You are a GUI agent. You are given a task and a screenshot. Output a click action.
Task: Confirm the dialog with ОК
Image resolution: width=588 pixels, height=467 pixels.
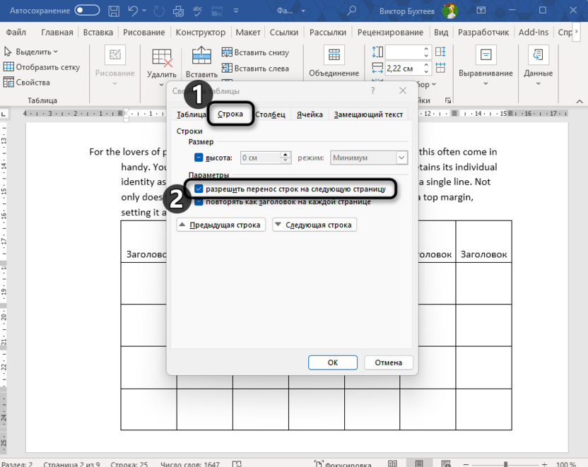[x=333, y=362]
